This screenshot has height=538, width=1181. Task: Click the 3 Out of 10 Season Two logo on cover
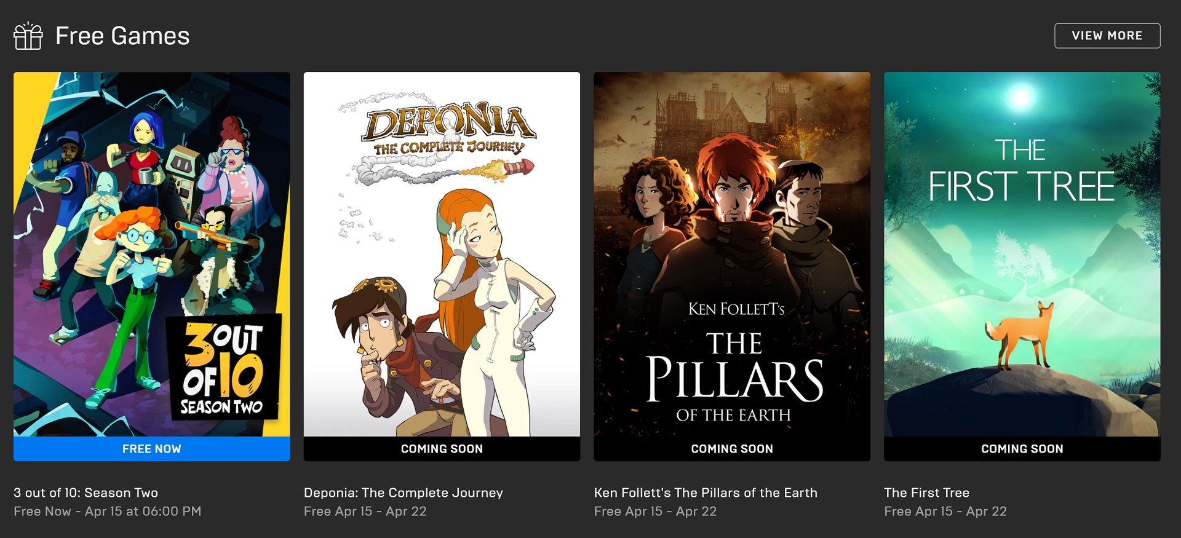click(224, 368)
